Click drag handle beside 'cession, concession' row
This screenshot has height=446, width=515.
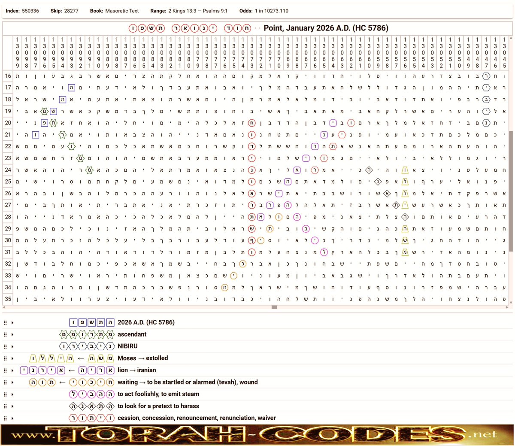click(5, 418)
